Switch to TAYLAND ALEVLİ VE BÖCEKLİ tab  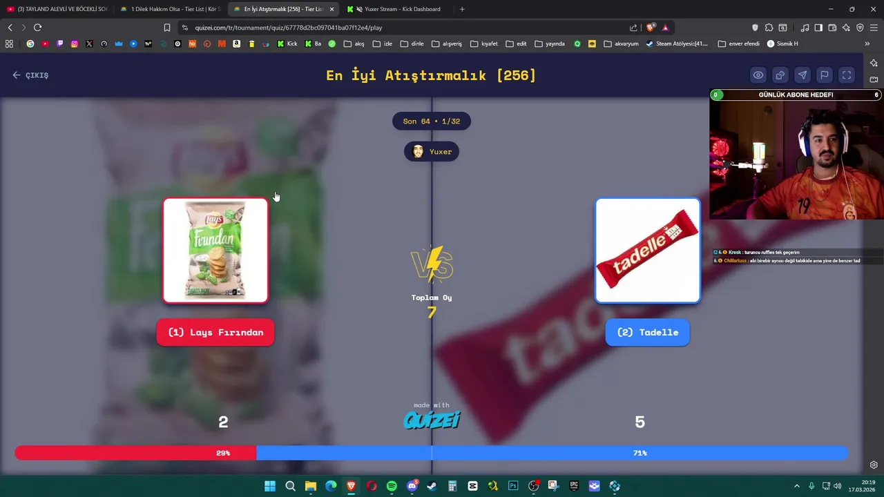(58, 9)
